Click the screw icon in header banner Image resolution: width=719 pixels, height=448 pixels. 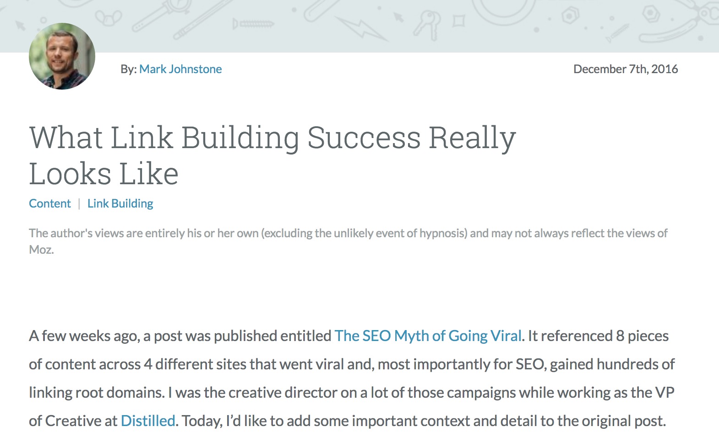(x=253, y=23)
